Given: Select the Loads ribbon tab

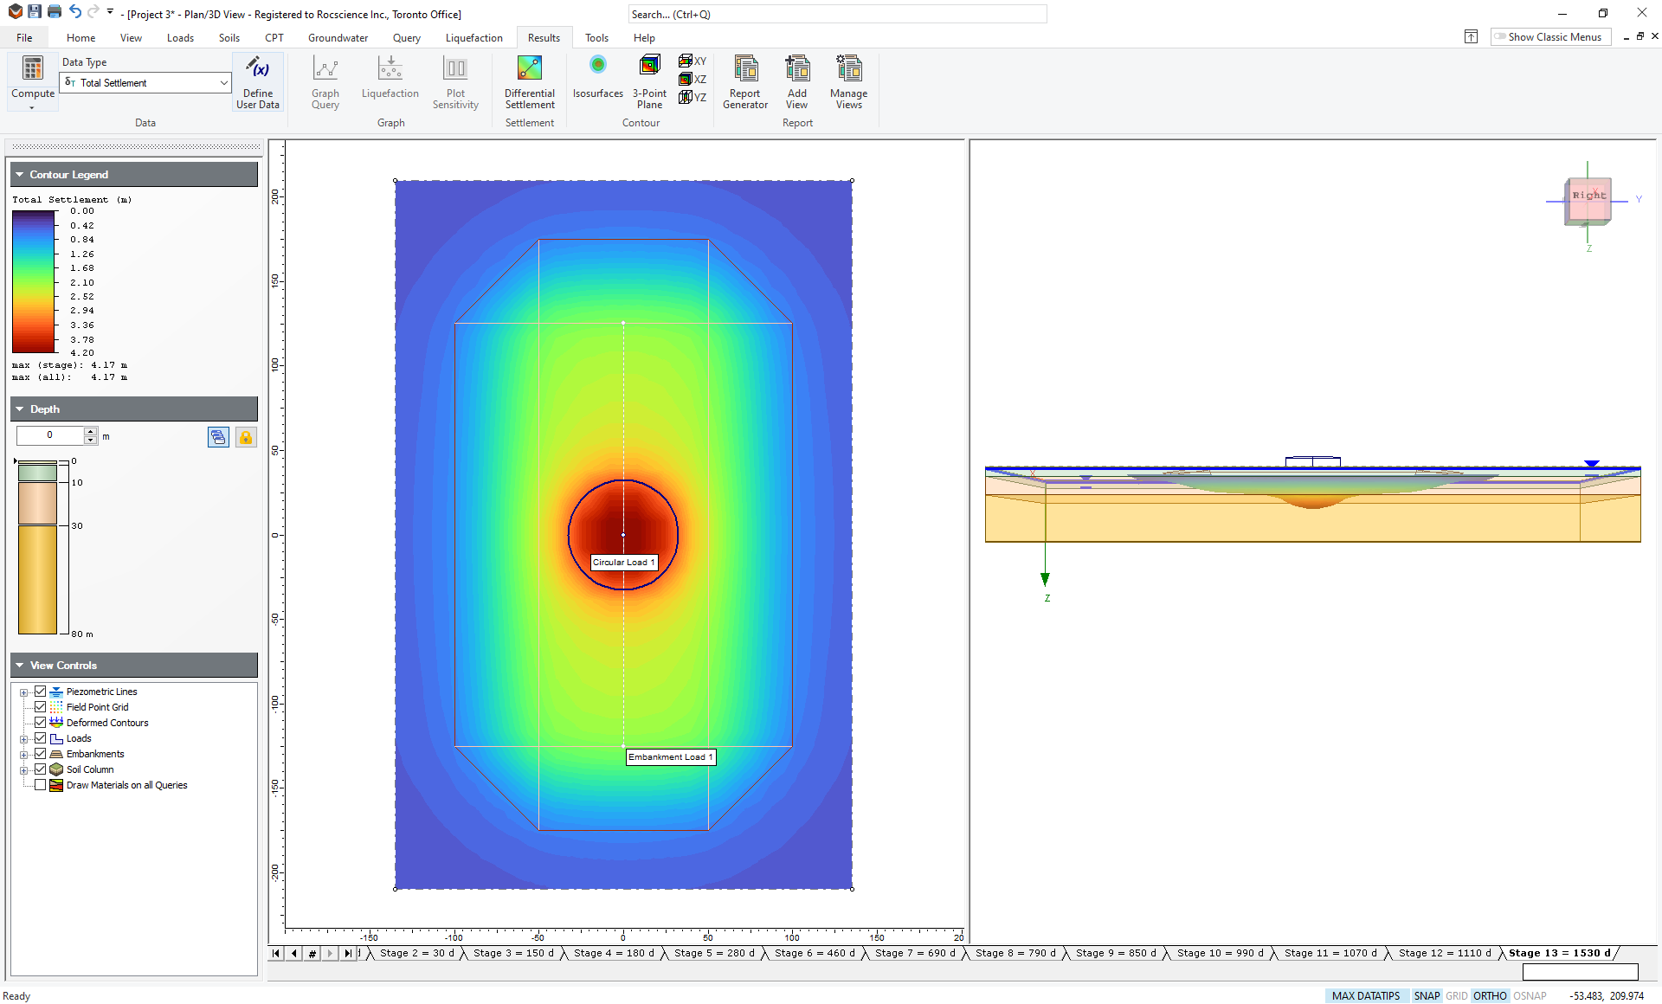Looking at the screenshot, I should (x=179, y=37).
